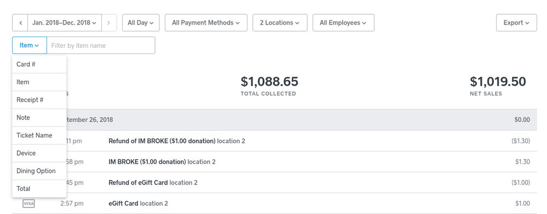Open Refund of IM BROKE transaction row

(x=274, y=141)
